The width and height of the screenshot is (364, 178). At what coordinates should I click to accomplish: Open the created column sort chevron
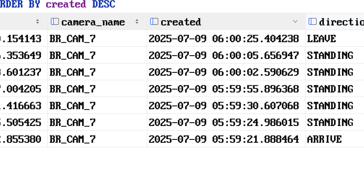(295, 22)
